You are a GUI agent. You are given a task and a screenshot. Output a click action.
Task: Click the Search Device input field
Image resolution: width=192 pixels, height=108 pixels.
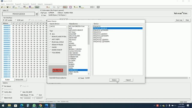(58, 27)
